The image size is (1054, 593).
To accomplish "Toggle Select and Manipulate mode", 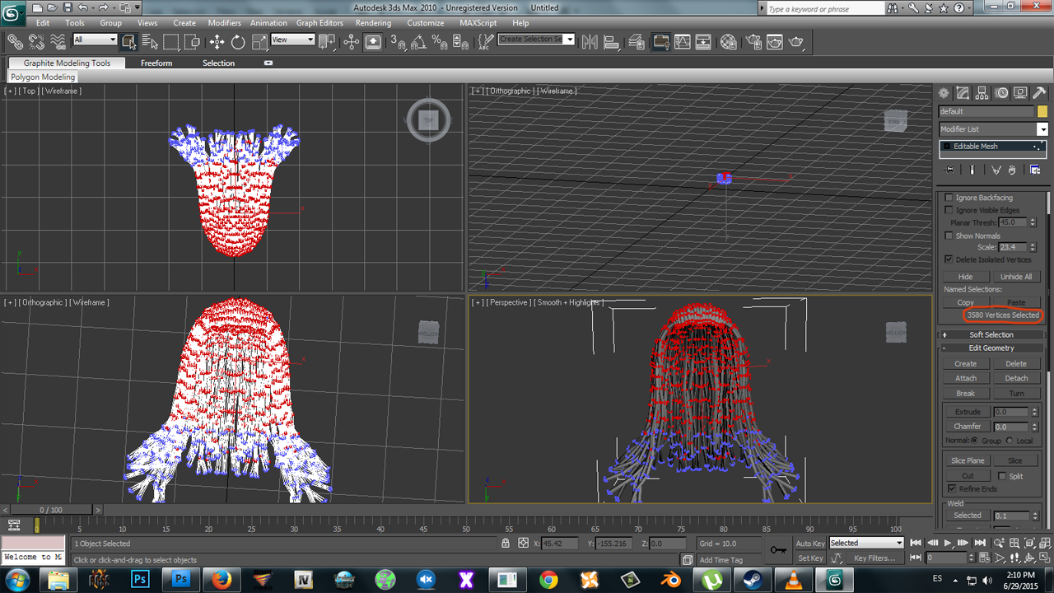I will click(x=352, y=41).
